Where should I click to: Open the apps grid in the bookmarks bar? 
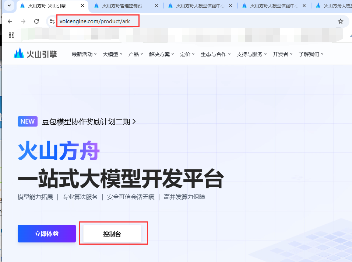coord(11,35)
